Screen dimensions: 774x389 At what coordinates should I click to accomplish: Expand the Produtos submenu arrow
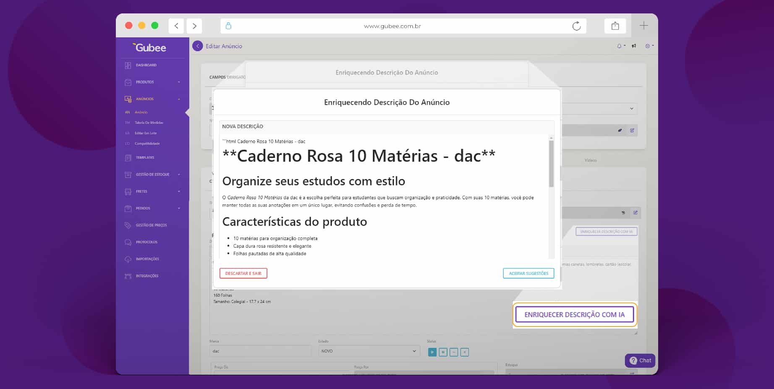[179, 82]
